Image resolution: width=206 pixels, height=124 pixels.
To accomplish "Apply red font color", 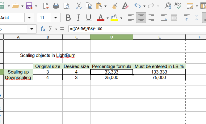I will click(x=101, y=18).
